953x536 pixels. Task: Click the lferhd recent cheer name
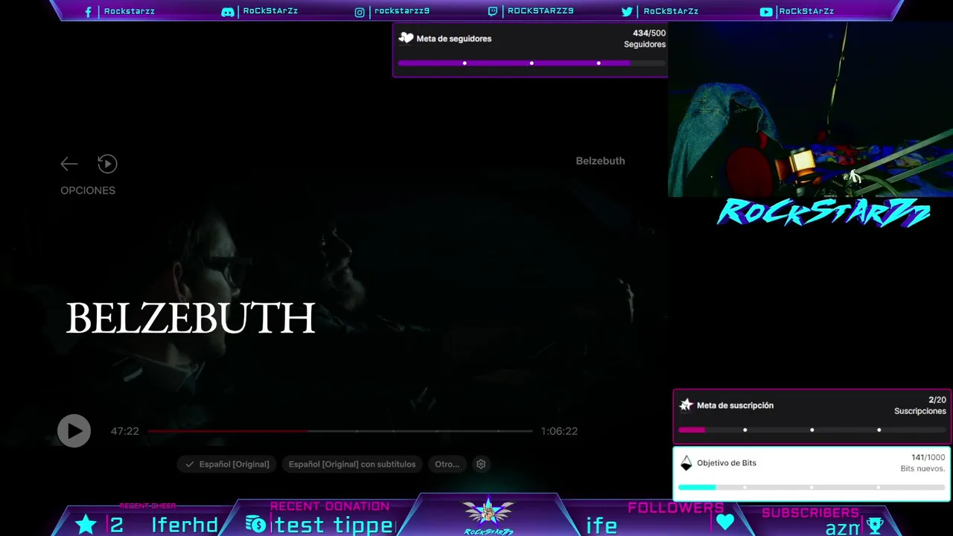(185, 526)
